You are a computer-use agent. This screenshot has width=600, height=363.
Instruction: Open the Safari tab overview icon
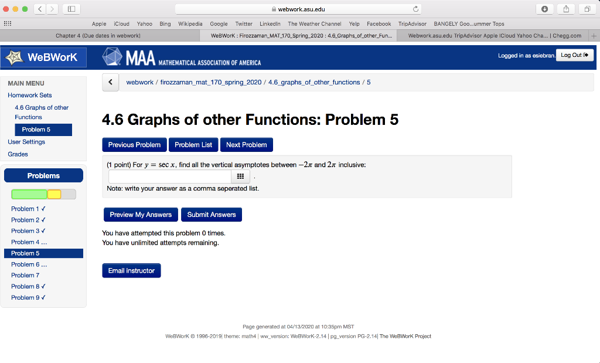[x=587, y=9]
